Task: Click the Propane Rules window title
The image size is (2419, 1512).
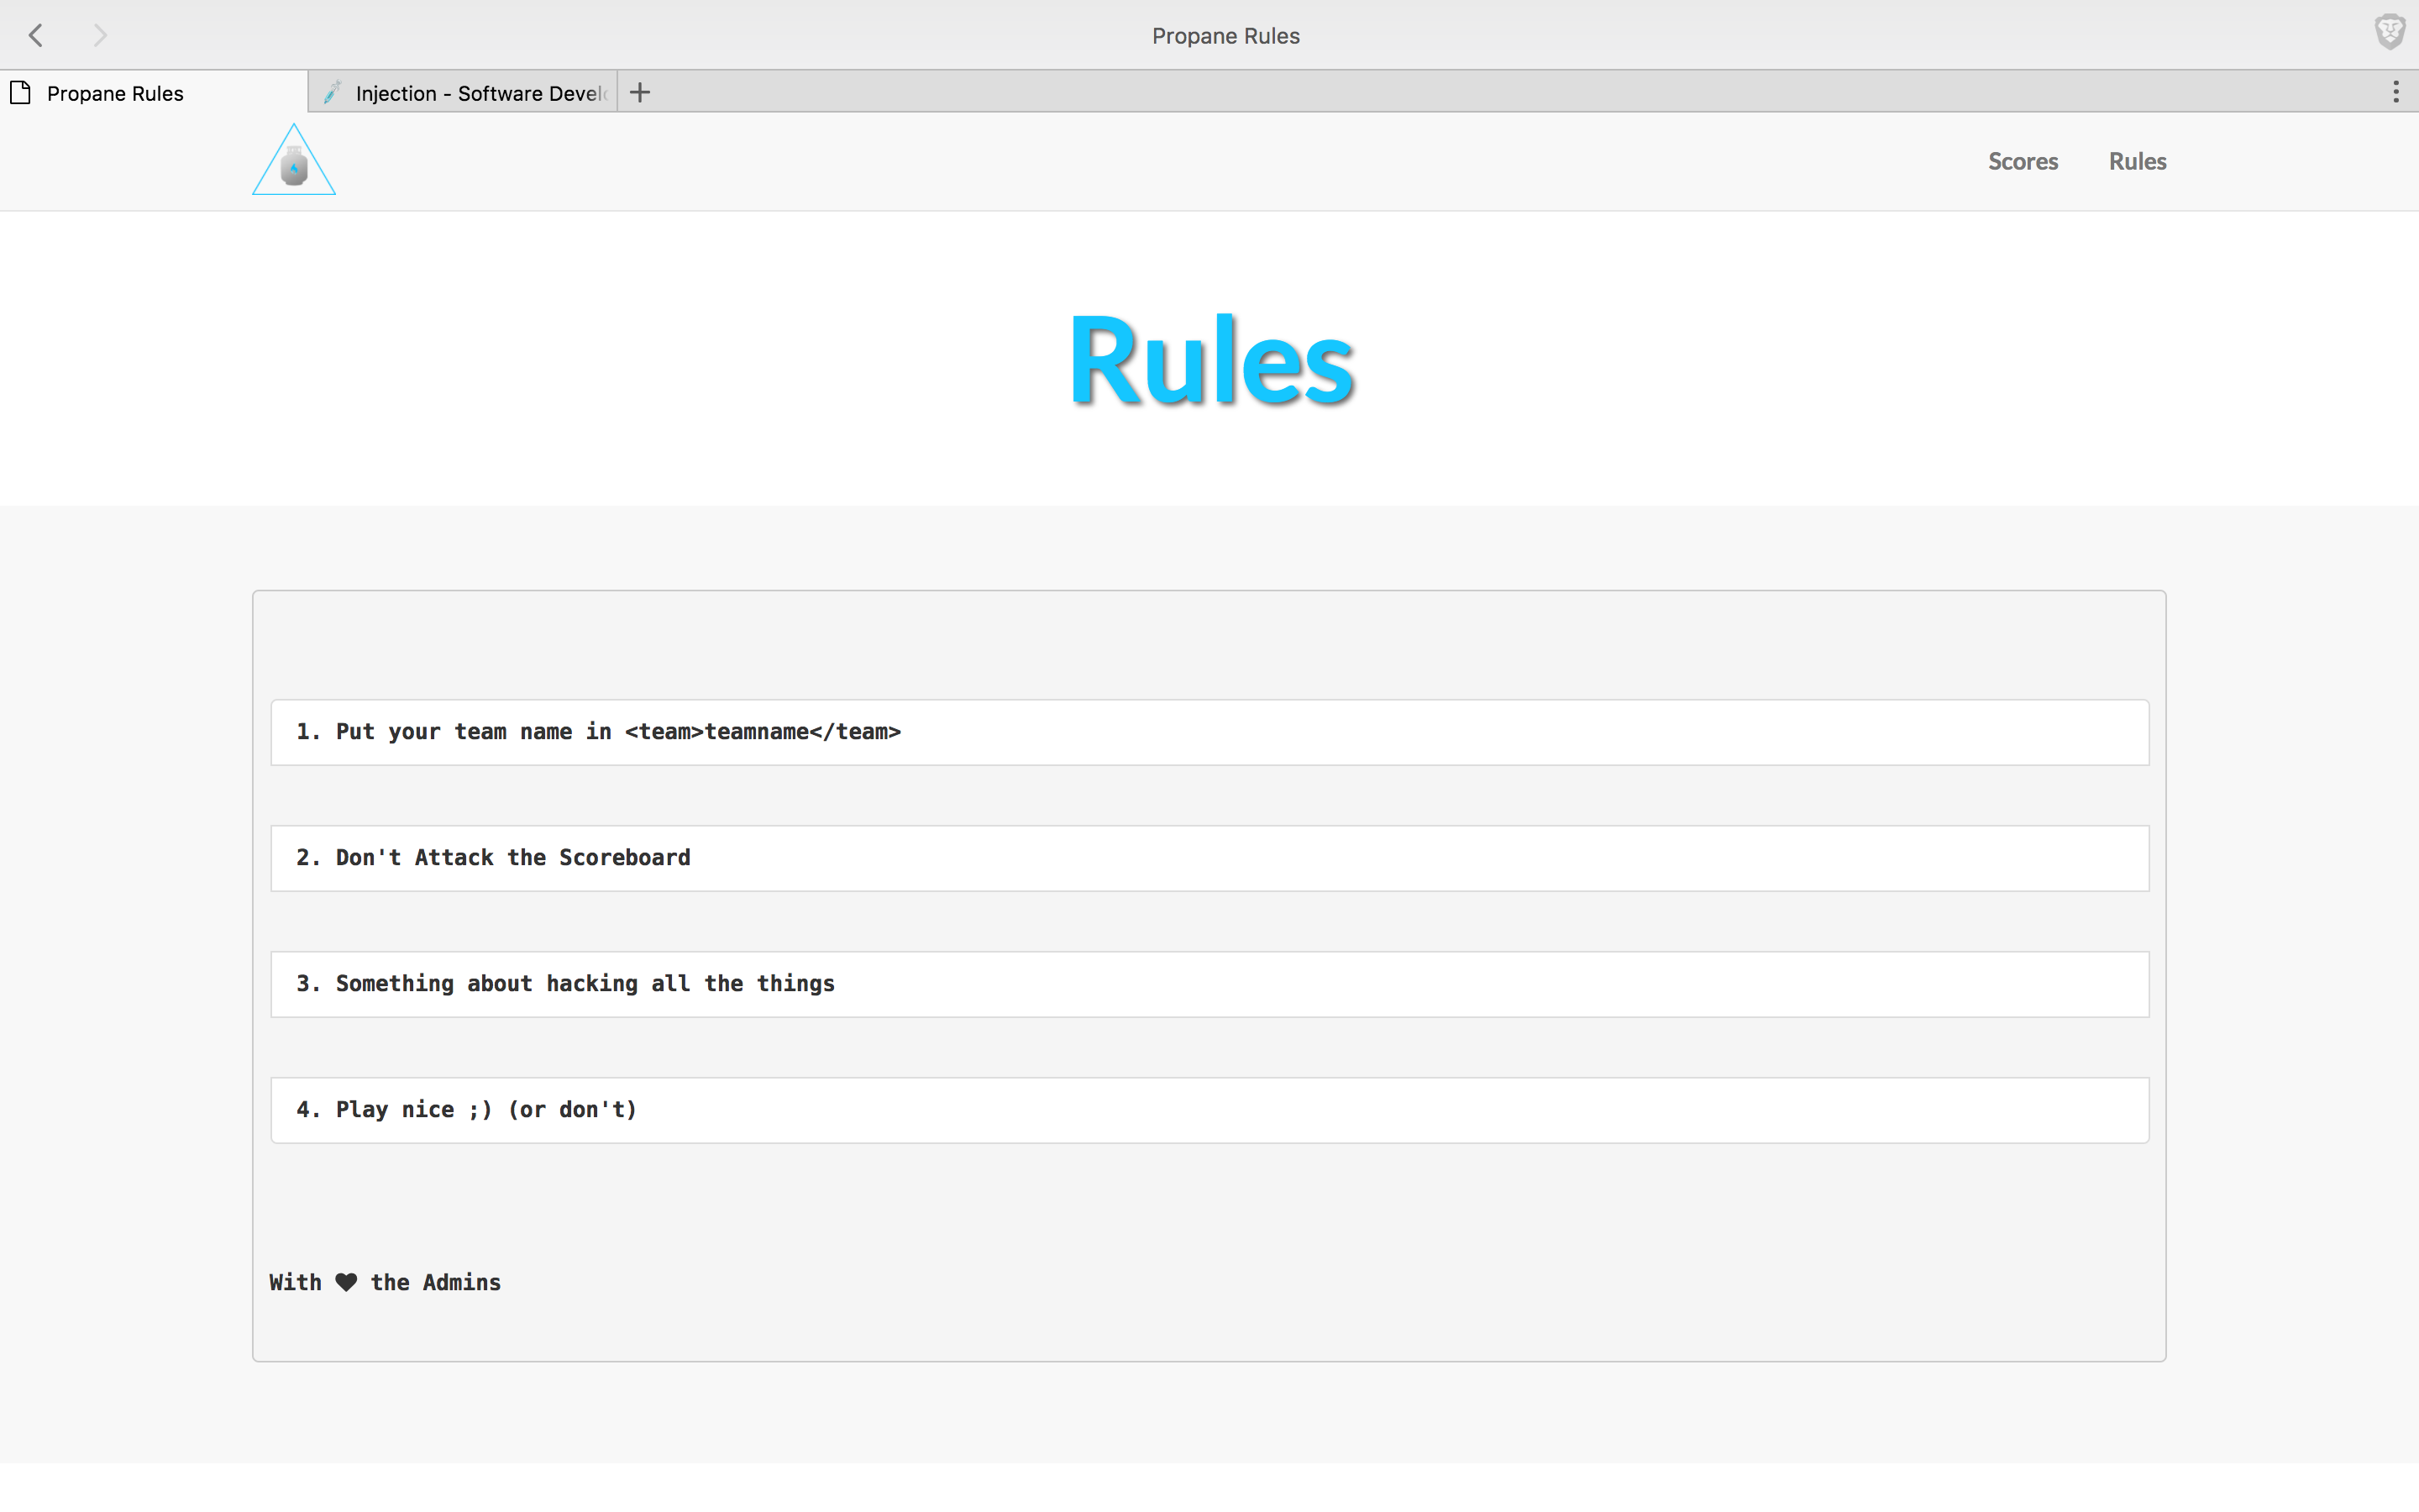Action: point(1225,36)
